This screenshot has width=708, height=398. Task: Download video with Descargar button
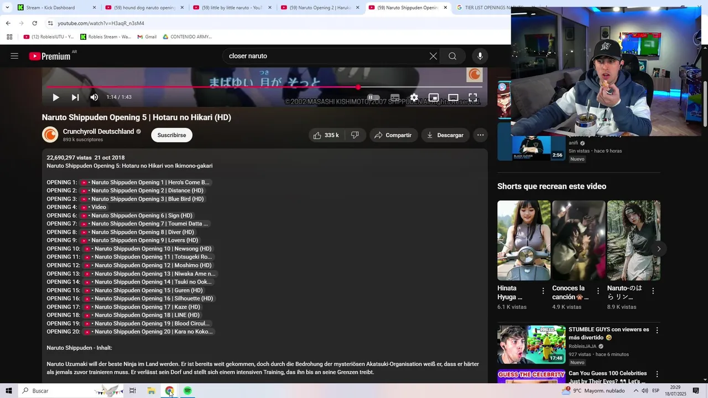pyautogui.click(x=445, y=135)
